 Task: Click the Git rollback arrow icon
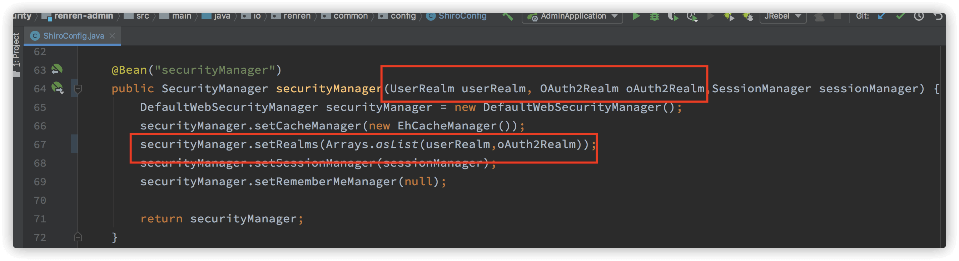[938, 16]
